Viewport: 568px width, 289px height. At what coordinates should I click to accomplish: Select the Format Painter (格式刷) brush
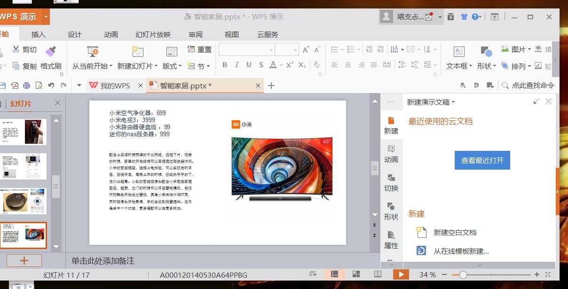[x=51, y=51]
